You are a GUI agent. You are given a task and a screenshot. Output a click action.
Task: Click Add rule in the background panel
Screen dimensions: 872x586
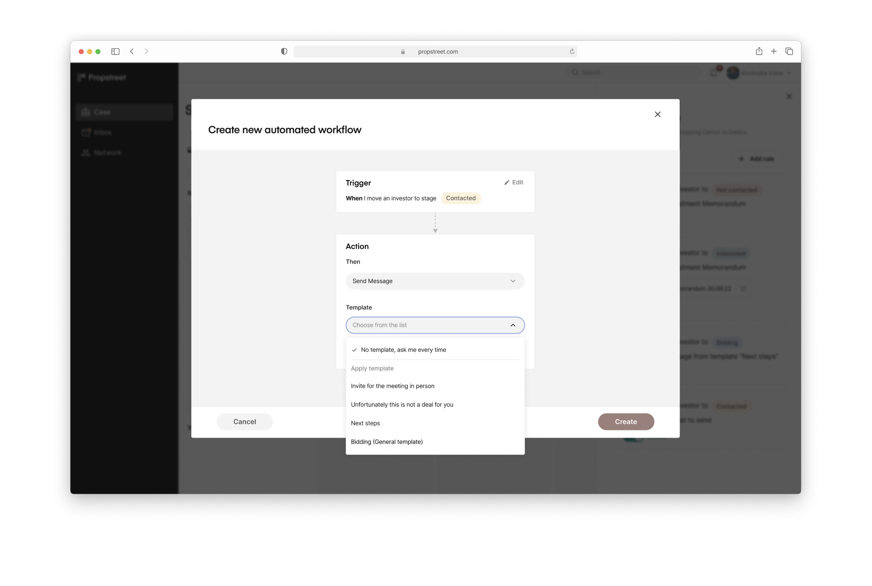coord(756,159)
